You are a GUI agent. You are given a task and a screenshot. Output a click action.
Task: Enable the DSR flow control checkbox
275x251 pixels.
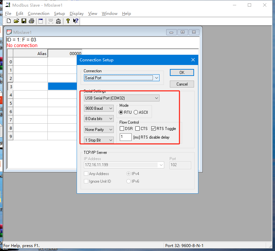[122, 129]
